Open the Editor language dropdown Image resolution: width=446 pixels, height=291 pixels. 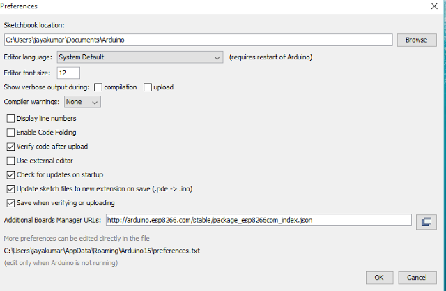tap(140, 57)
